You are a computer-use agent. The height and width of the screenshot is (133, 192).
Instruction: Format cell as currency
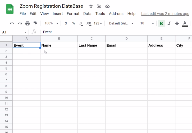[66, 23]
